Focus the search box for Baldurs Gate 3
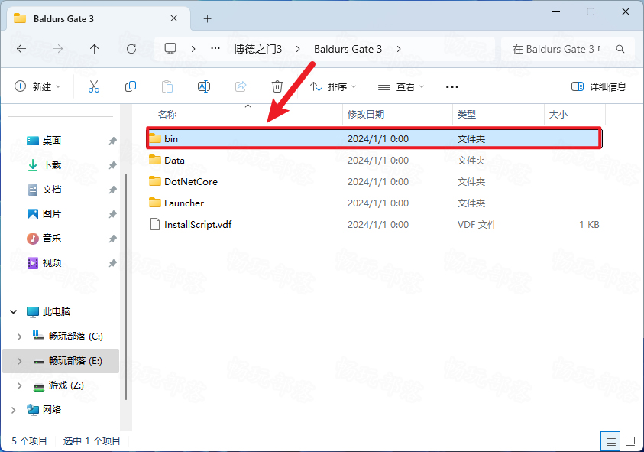Screen dimensions: 644x452 pyautogui.click(x=568, y=50)
